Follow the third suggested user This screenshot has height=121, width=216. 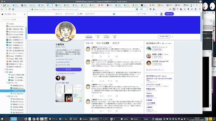coord(157,64)
